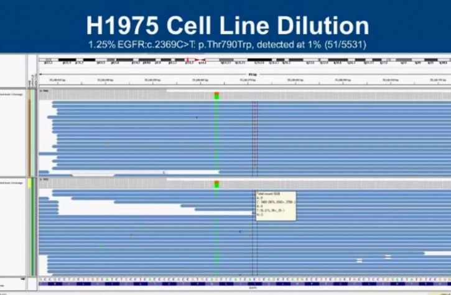
Task: Click the gene annotation track below the sequence
Action: click(243, 287)
